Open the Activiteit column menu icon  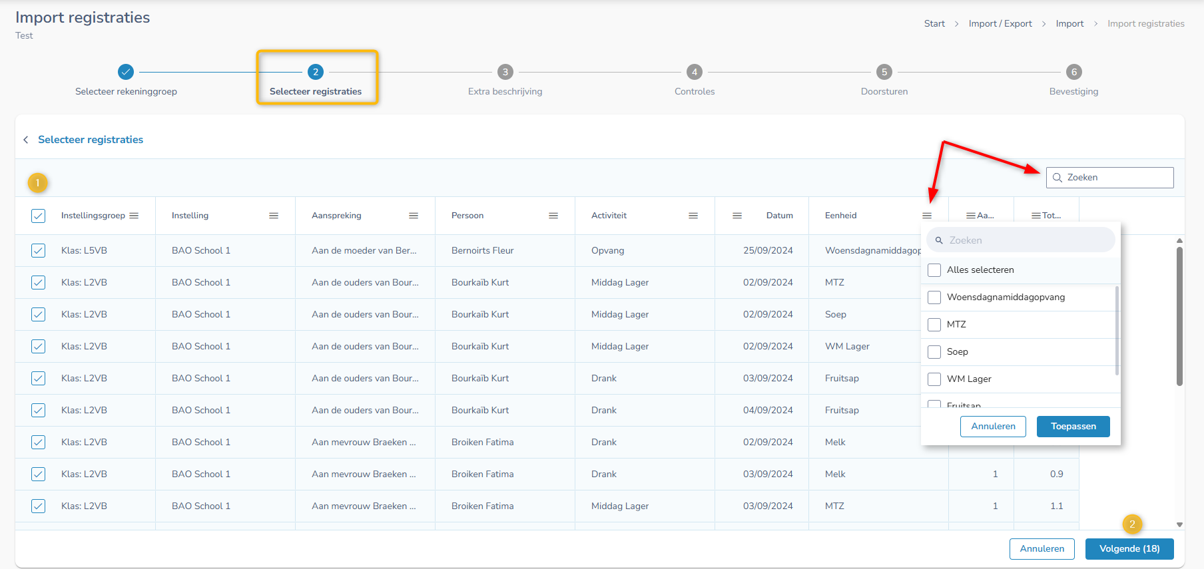(693, 216)
